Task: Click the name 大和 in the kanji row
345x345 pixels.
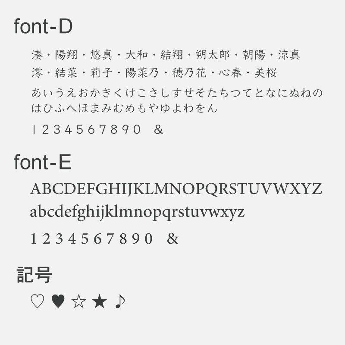Action: (137, 55)
